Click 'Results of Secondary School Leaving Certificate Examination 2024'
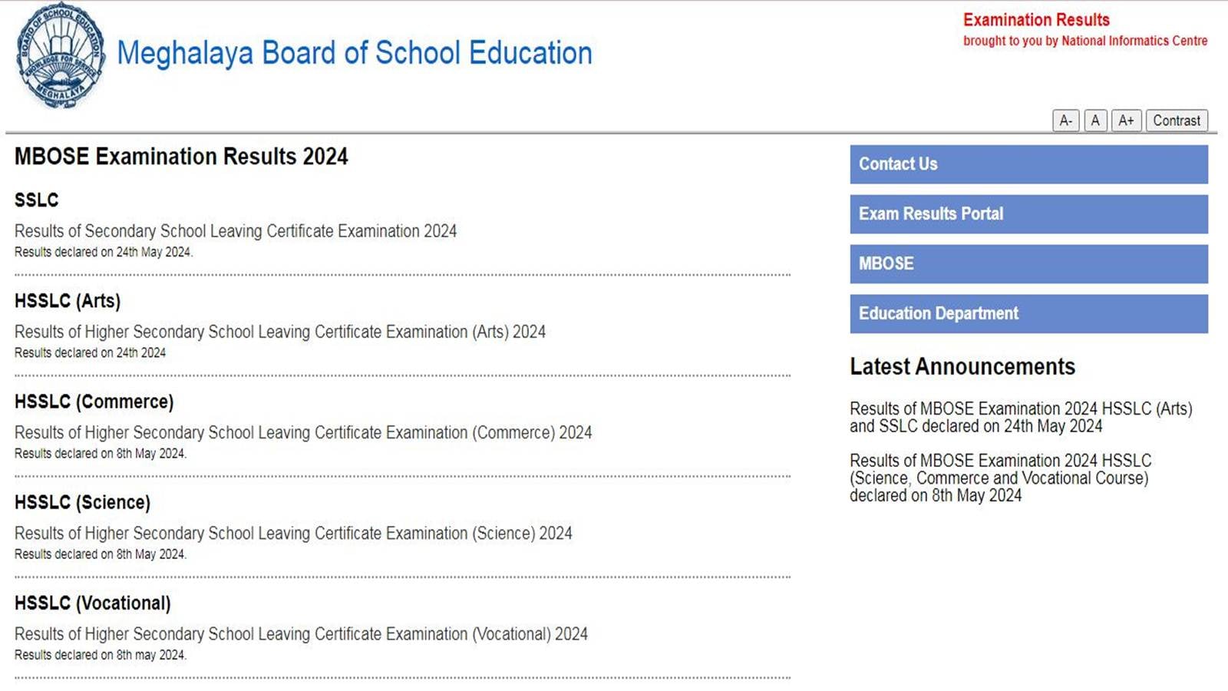Screen dimensions: 1228x691 pos(236,231)
